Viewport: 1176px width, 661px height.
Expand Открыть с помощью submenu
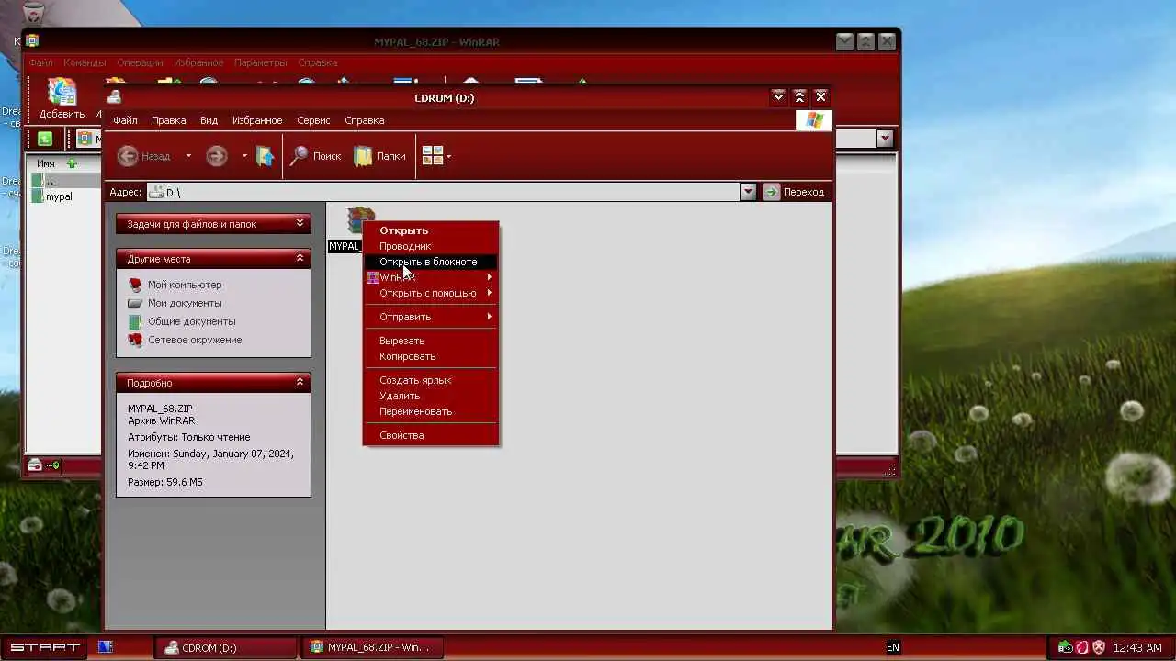pyautogui.click(x=431, y=293)
